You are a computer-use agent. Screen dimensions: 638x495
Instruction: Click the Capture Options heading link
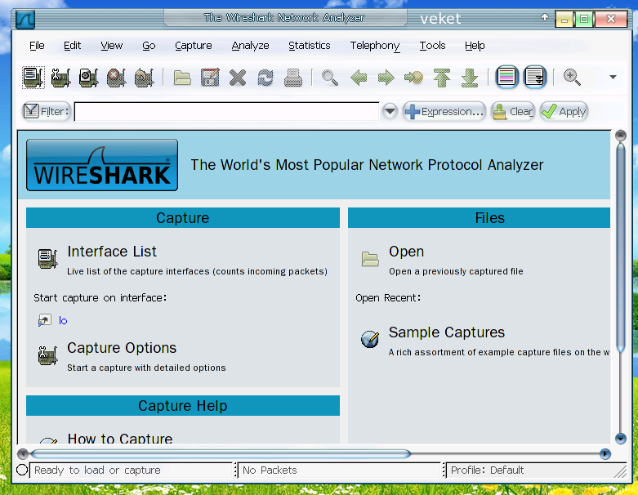pyautogui.click(x=122, y=348)
